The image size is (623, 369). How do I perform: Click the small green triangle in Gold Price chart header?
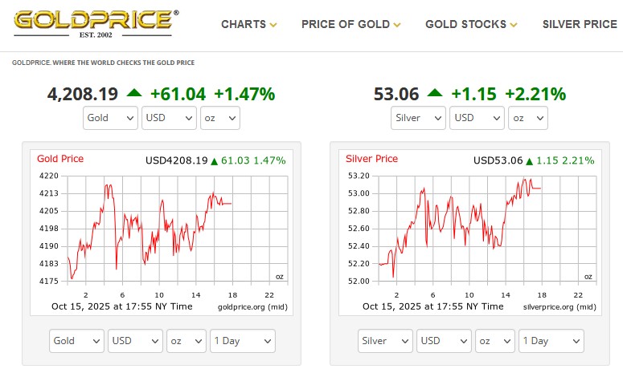pyautogui.click(x=214, y=161)
